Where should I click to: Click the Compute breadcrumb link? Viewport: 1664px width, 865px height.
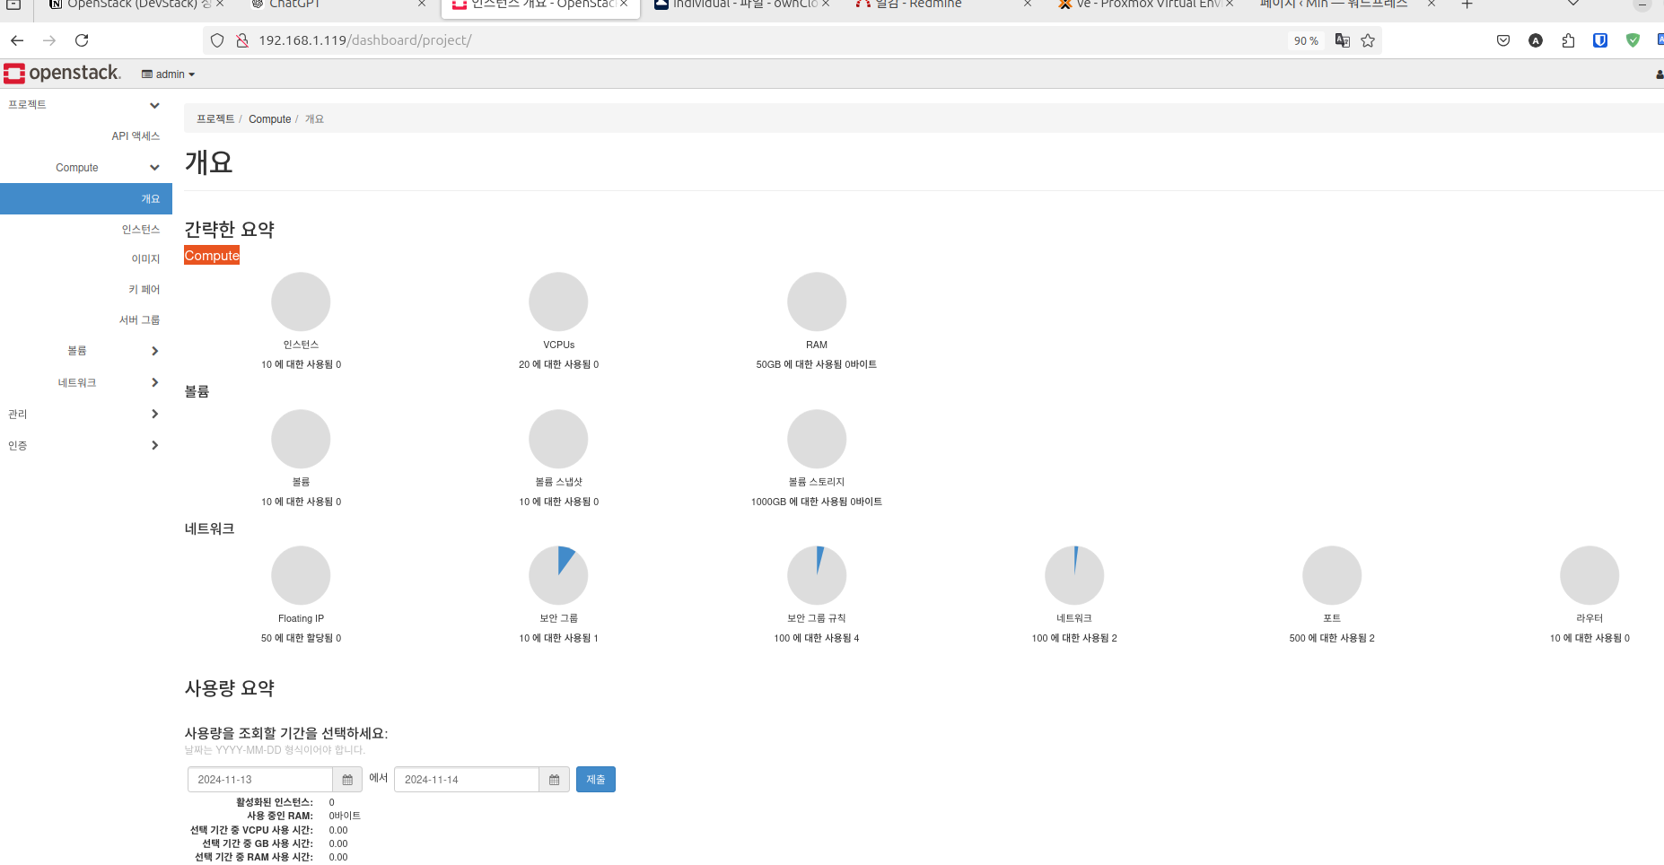[x=269, y=119]
